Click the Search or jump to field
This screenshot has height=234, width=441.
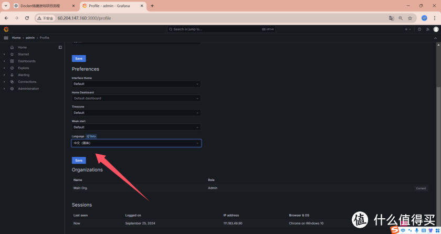[x=221, y=29]
